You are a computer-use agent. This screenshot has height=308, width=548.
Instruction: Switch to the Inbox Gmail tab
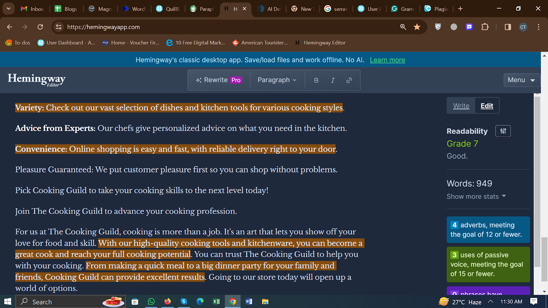[x=32, y=9]
